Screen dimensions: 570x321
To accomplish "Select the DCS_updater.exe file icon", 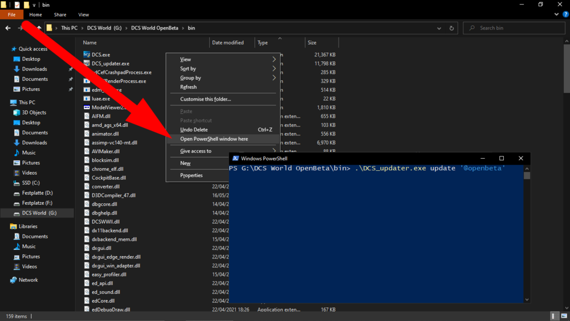I will pyautogui.click(x=87, y=63).
